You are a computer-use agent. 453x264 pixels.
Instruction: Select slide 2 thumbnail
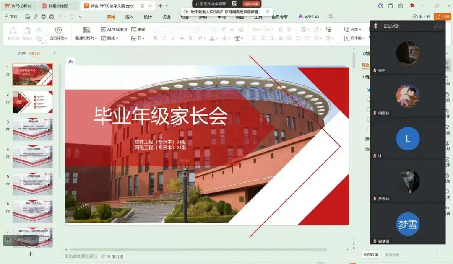click(x=33, y=102)
